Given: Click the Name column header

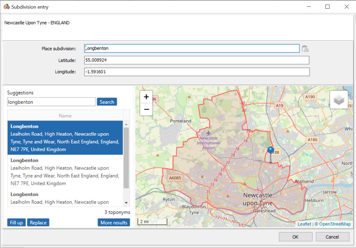Looking at the screenshot, I should 65,115.
